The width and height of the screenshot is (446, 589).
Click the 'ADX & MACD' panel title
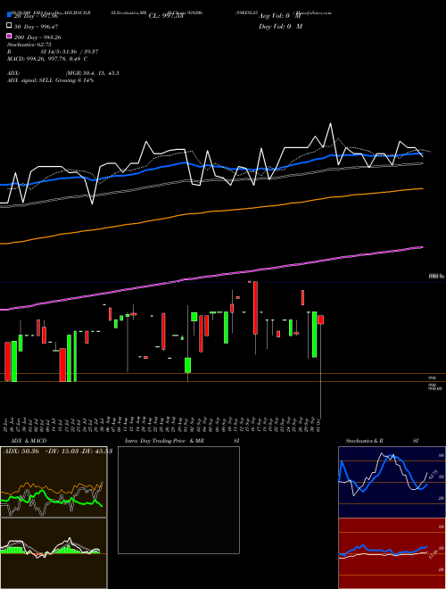[29, 441]
